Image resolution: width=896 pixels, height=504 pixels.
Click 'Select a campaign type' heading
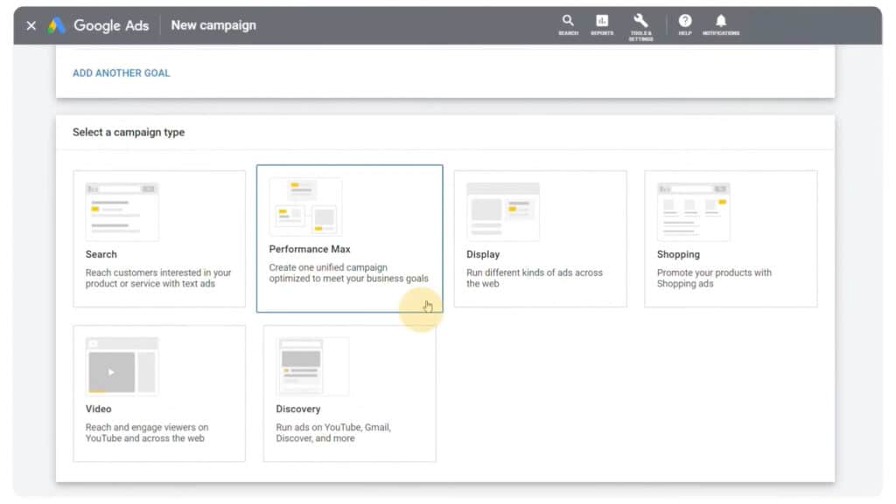[x=129, y=132]
